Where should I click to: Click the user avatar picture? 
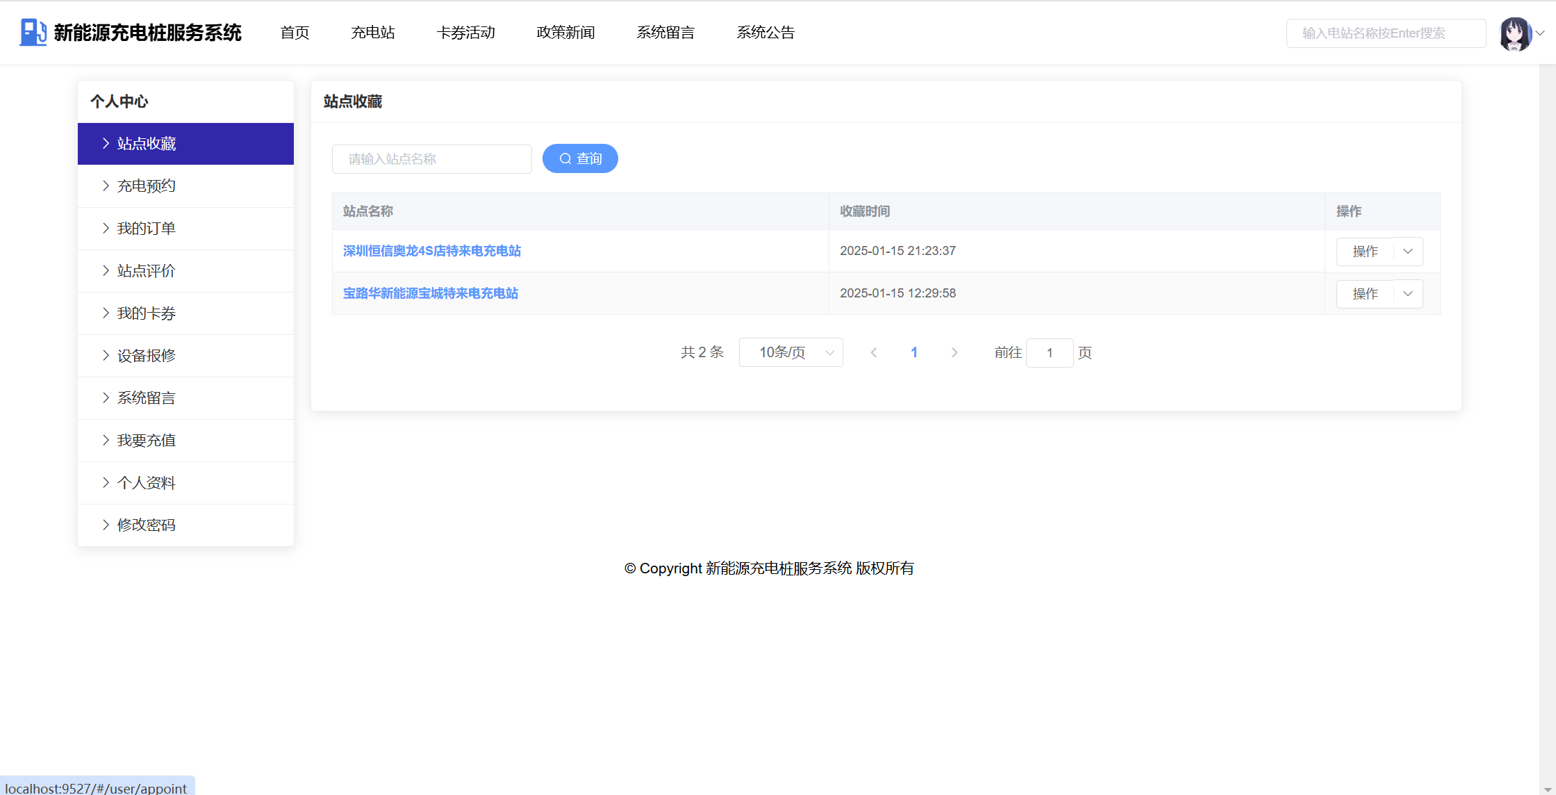[x=1515, y=33]
